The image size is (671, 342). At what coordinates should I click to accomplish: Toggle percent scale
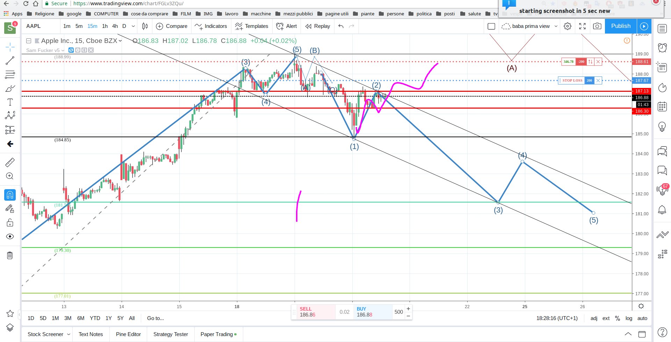coord(618,318)
